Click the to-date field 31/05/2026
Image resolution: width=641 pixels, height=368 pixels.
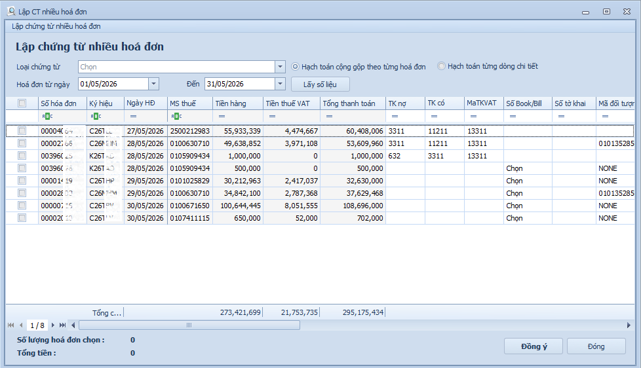click(240, 84)
